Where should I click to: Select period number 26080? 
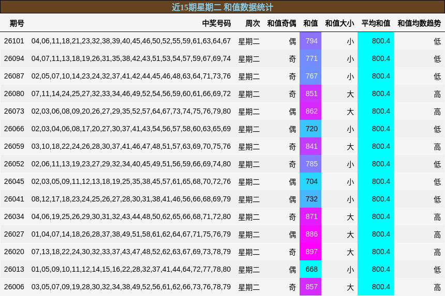coord(14,94)
